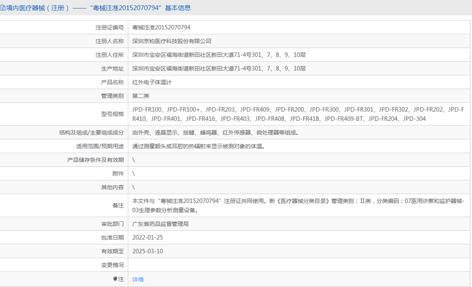Click the 注册人住所 label
This screenshot has height=287, width=472.
(109, 55)
